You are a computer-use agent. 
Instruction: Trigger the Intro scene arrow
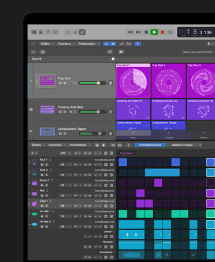point(133,133)
